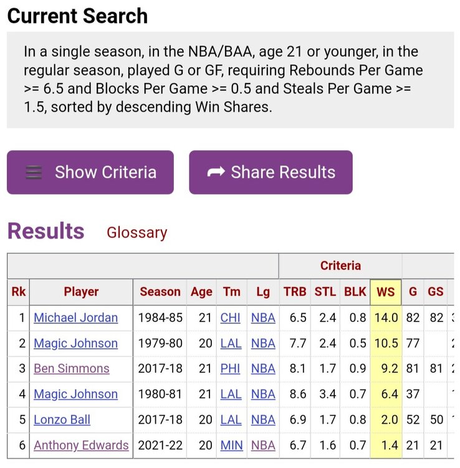The height and width of the screenshot is (468, 460).
Task: Sort table by Season column header
Action: click(160, 291)
